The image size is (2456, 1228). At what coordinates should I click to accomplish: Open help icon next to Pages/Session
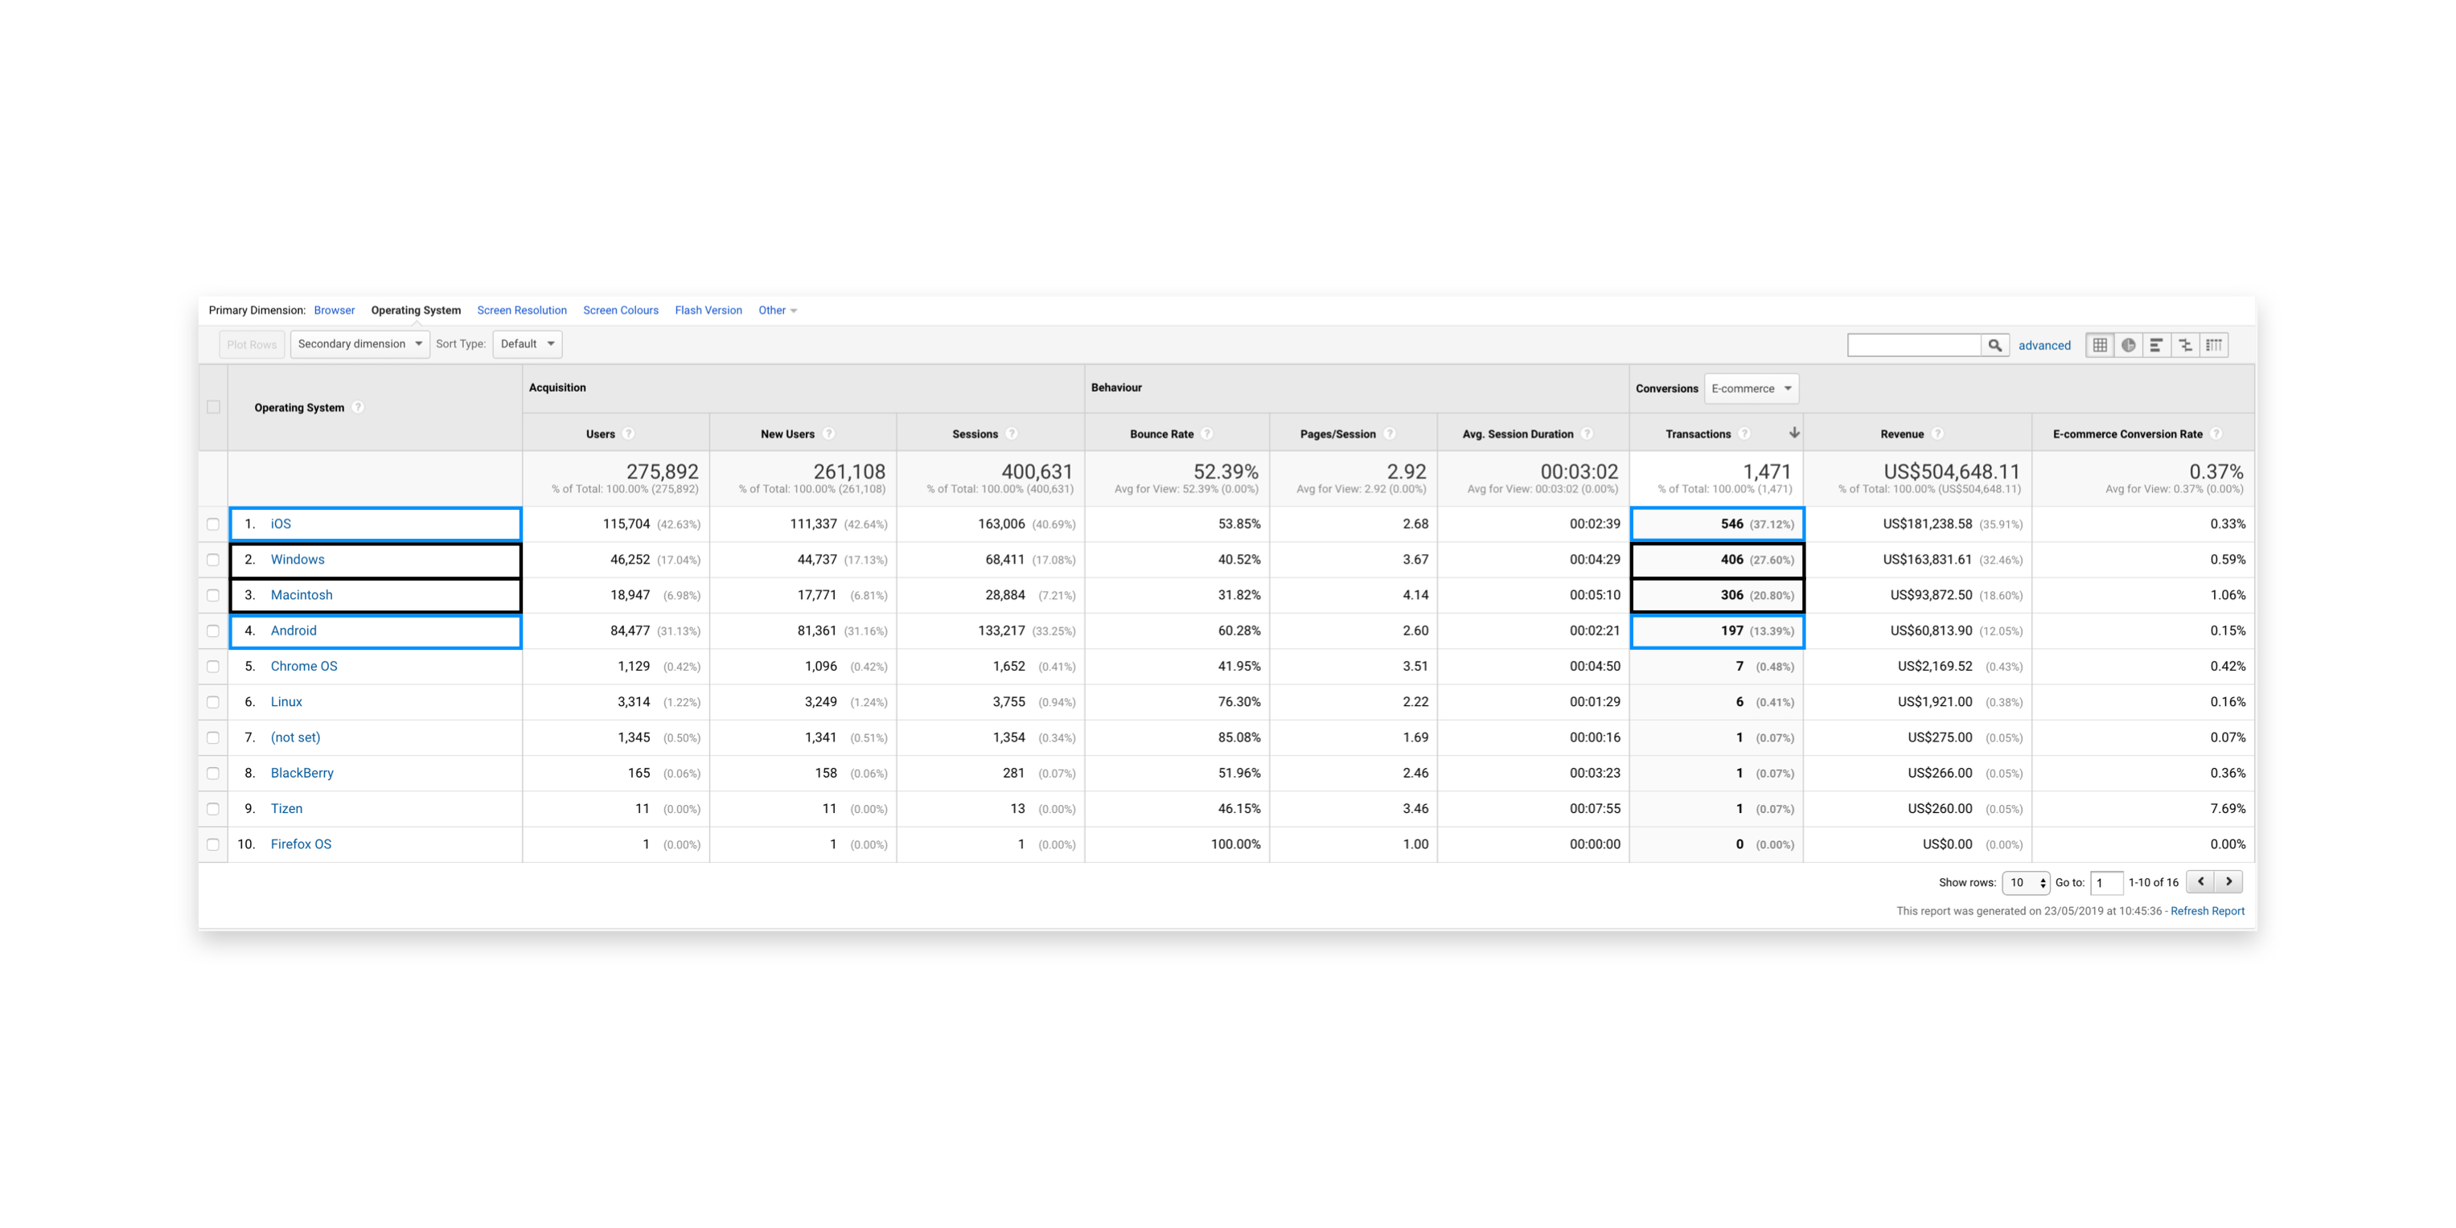point(1389,433)
